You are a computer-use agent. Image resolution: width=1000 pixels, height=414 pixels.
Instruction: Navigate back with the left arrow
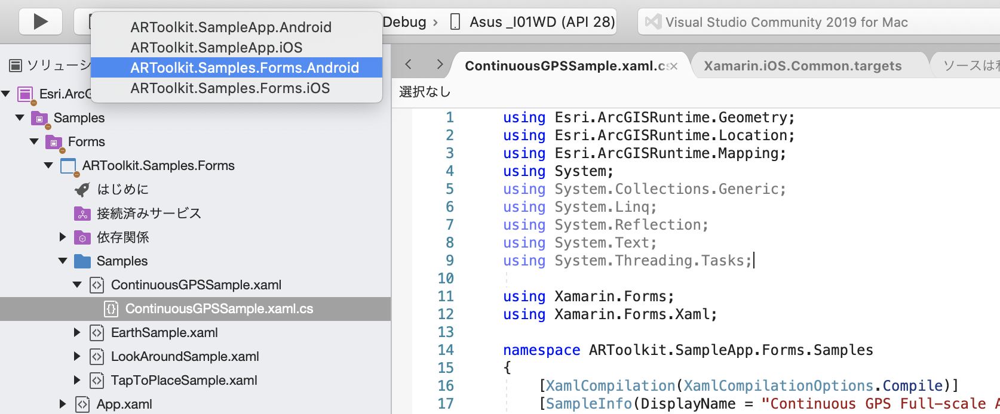409,64
